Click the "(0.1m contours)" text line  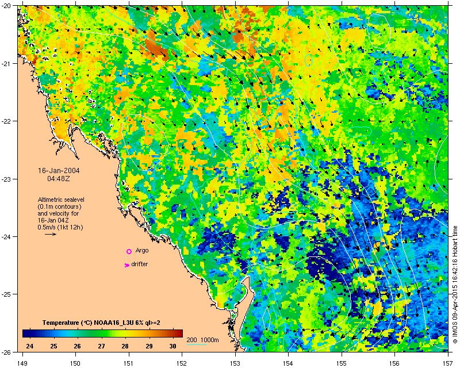60,206
